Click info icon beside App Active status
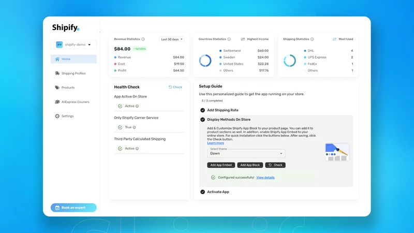The image size is (414, 233). click(x=137, y=106)
